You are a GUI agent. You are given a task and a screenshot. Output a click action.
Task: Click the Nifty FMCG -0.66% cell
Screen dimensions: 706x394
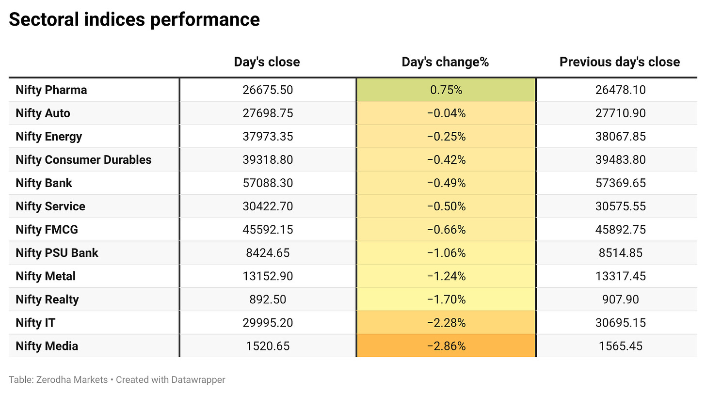(x=446, y=229)
